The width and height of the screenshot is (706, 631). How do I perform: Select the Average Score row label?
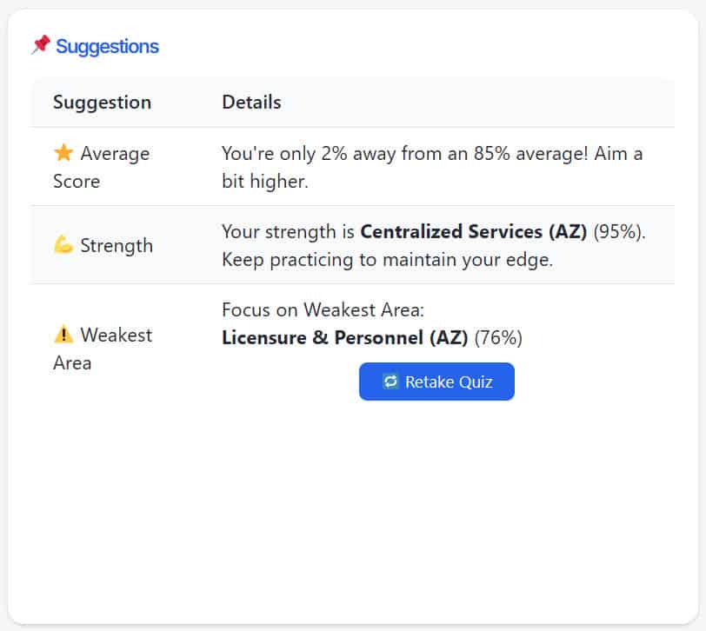tap(102, 167)
